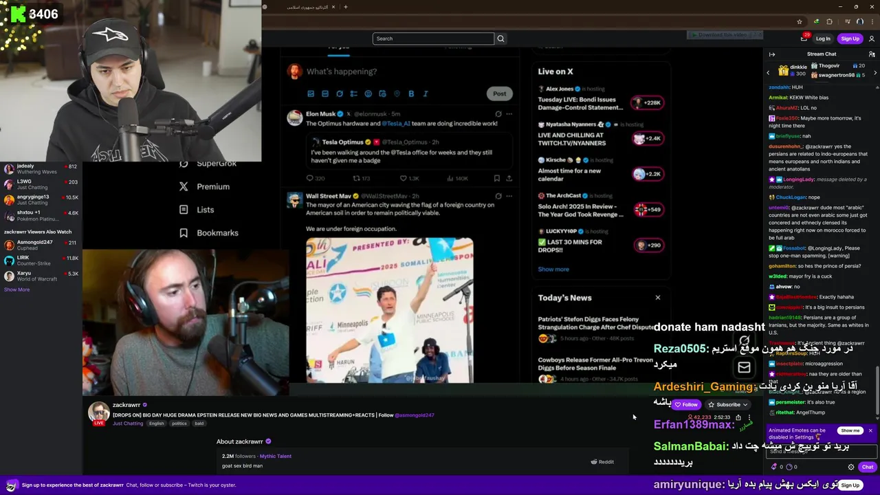Open the jadealy channel in sidebar
This screenshot has height=495, width=880.
point(41,169)
